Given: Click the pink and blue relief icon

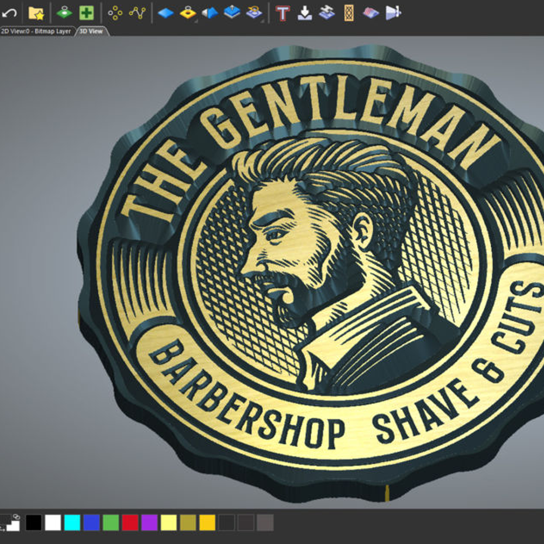Looking at the screenshot, I should pyautogui.click(x=371, y=13).
